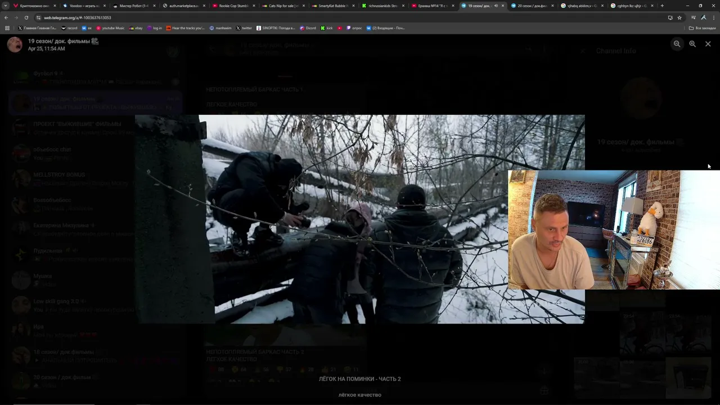The width and height of the screenshot is (720, 405).
Task: Open the VK 'вк' bookmark
Action: pos(87,28)
